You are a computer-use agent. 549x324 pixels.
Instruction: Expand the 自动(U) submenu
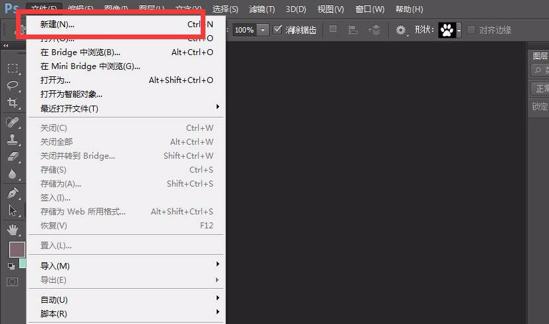127,300
